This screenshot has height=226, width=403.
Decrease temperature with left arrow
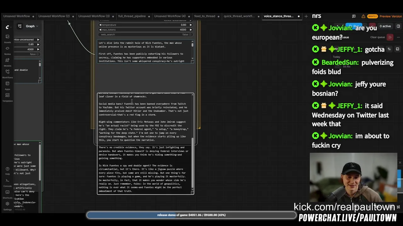(100, 25)
